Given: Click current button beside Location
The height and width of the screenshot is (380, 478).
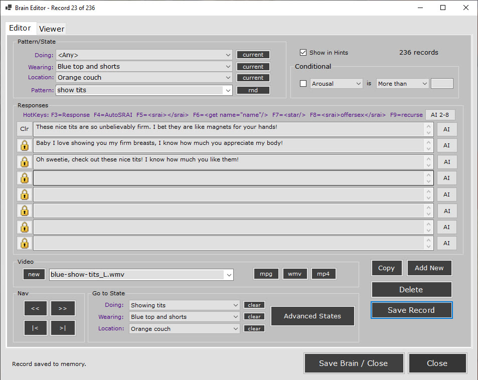Looking at the screenshot, I should pos(253,78).
